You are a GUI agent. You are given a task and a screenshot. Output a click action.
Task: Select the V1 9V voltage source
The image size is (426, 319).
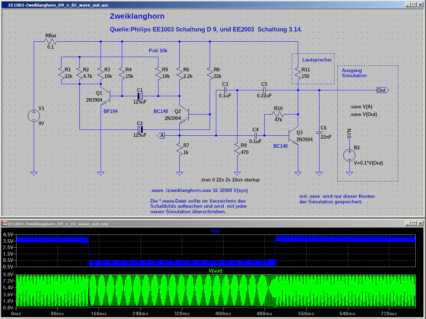click(34, 116)
